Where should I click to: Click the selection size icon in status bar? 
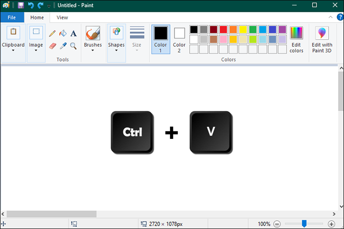(x=74, y=224)
